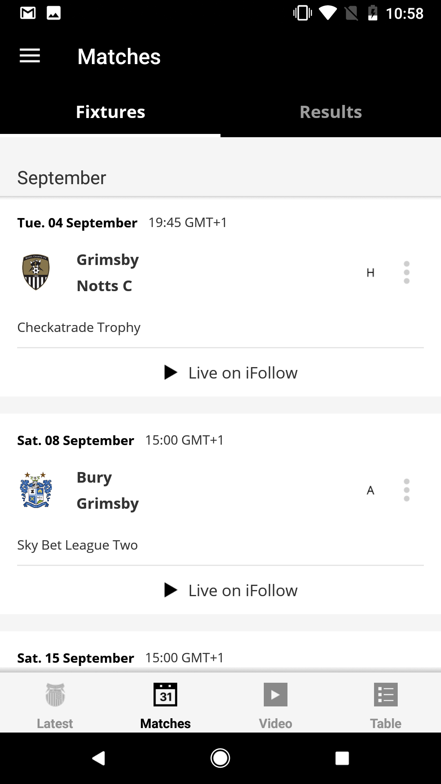Open more options for Bury vs Grimsby

pyautogui.click(x=406, y=490)
